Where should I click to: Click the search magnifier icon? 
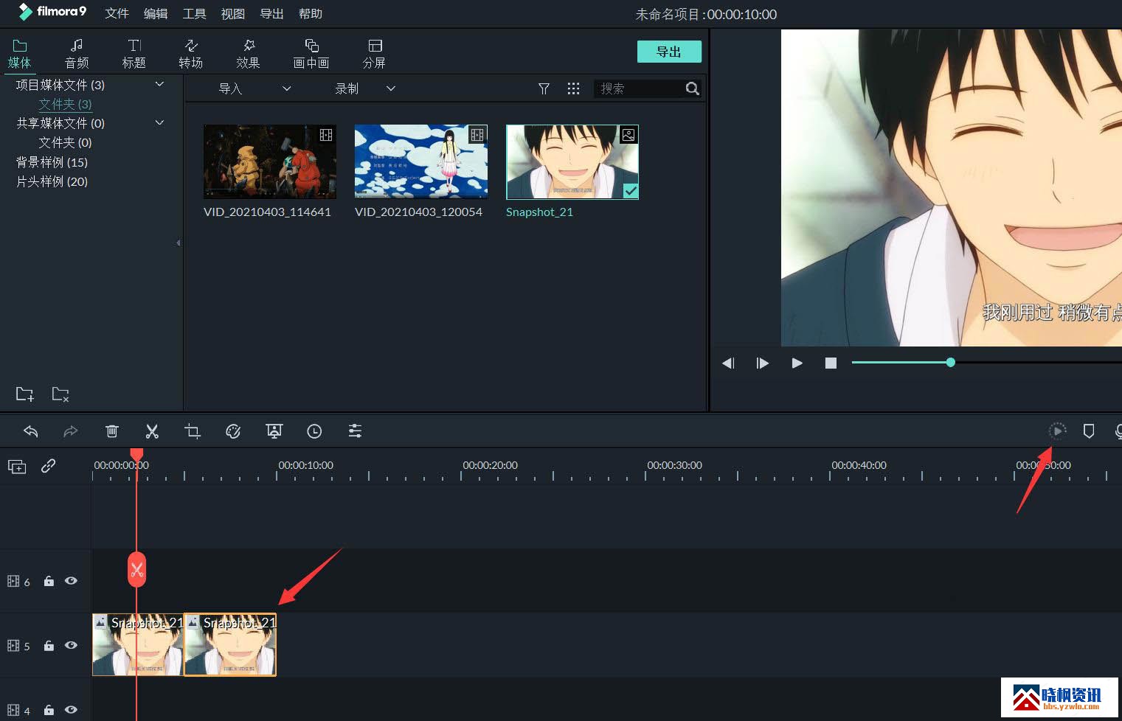pos(692,88)
